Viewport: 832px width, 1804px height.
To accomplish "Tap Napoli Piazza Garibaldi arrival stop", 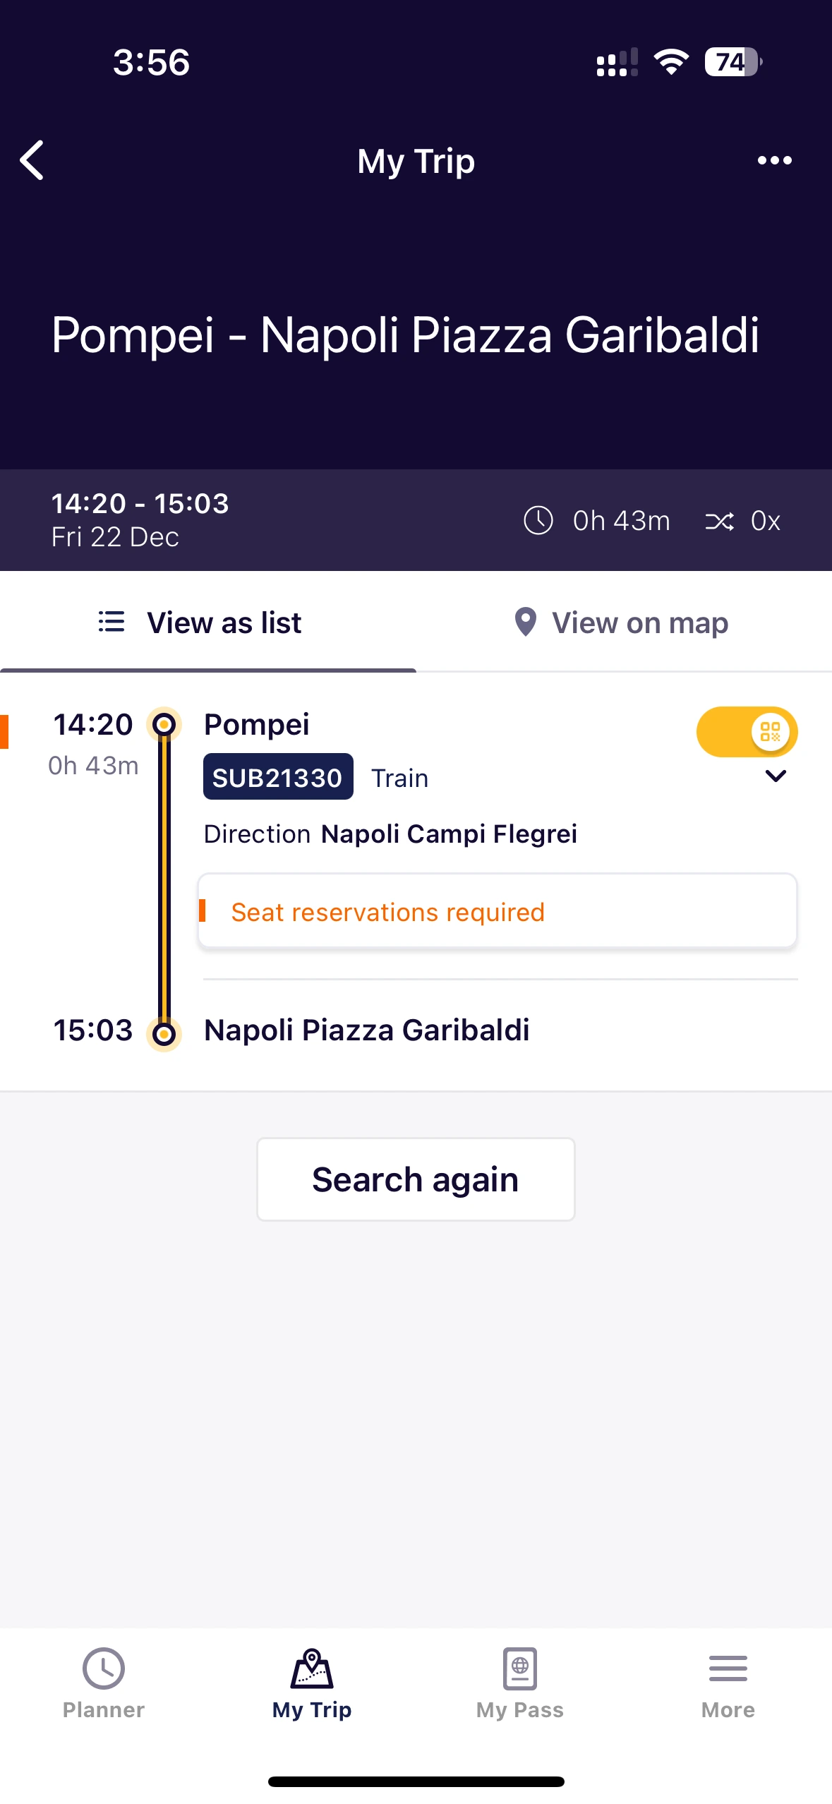I will click(x=366, y=1030).
